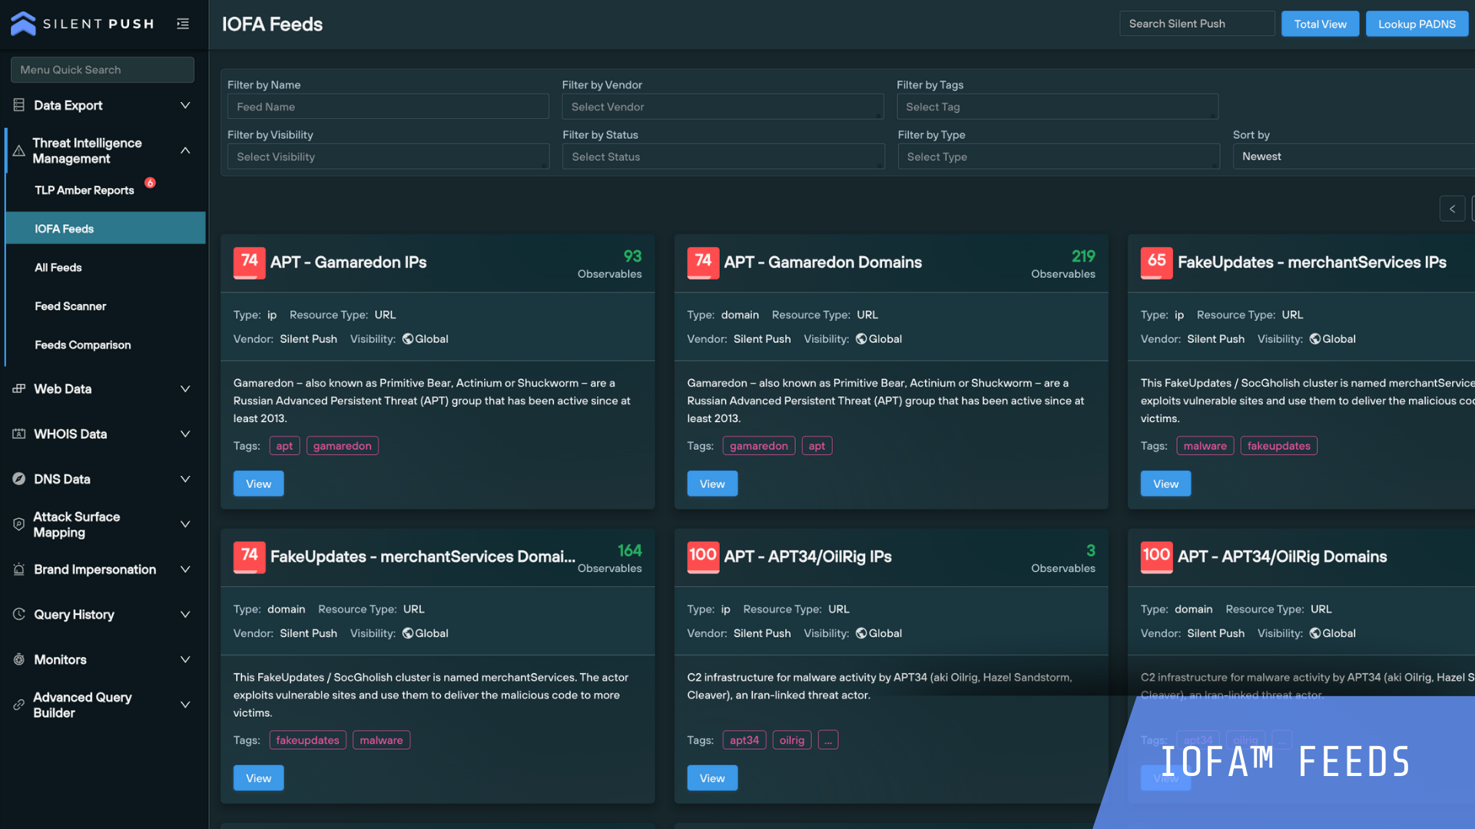1475x829 pixels.
Task: Expand the Attack Surface Mapping chevron
Action: point(185,524)
